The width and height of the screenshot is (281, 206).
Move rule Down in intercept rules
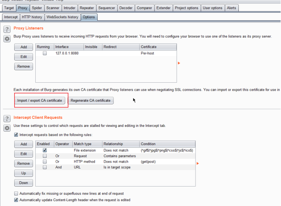point(24,183)
